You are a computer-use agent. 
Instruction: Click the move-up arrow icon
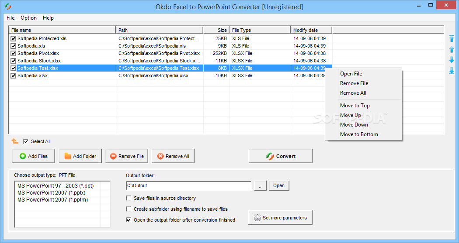[452, 49]
